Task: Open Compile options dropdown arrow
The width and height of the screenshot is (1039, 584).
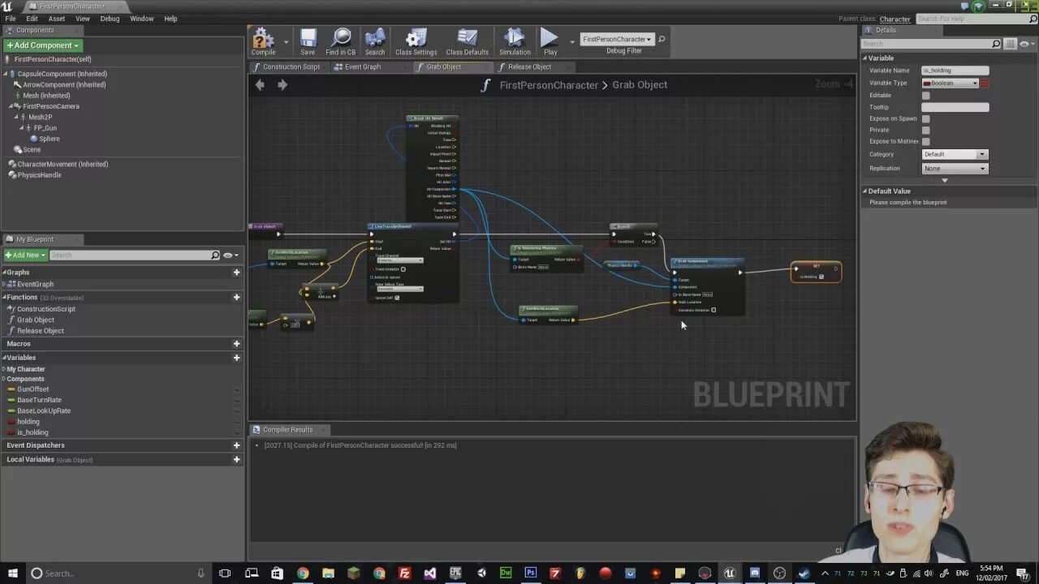Action: [286, 41]
